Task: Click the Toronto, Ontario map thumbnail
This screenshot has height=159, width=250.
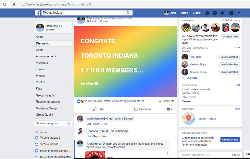Action: click(x=188, y=119)
